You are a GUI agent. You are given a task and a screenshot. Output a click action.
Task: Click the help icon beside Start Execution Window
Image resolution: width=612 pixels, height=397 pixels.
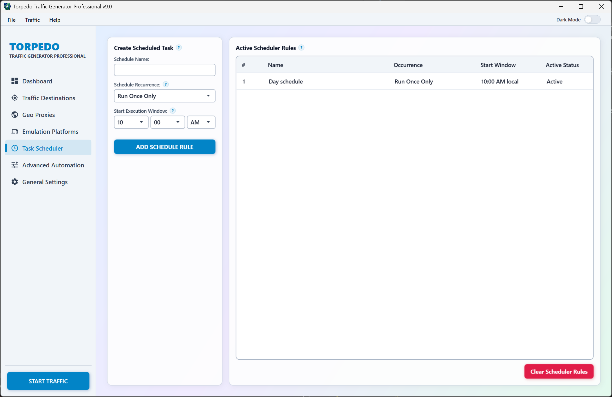pyautogui.click(x=173, y=111)
